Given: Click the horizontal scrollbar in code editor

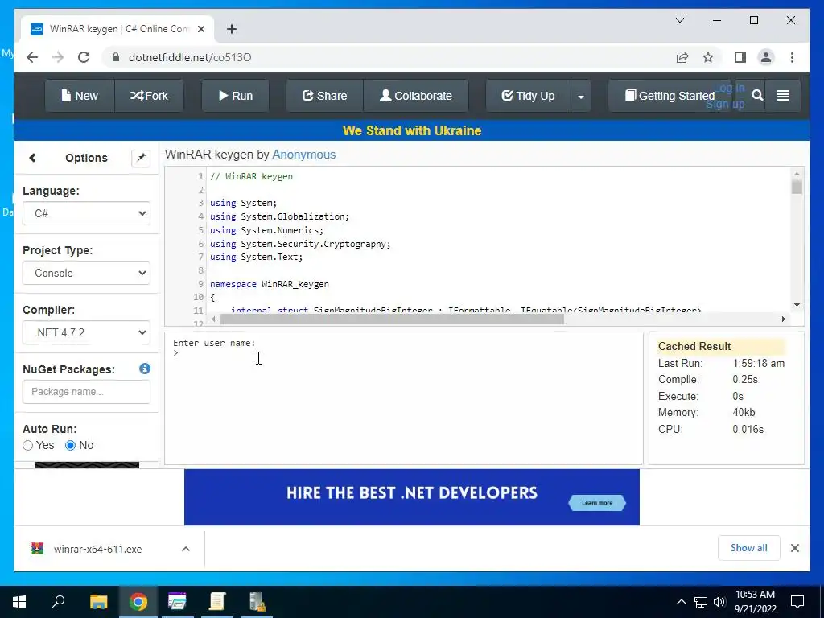Looking at the screenshot, I should [392, 319].
